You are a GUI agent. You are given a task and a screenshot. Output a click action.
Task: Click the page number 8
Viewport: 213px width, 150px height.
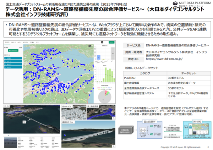[208, 147]
